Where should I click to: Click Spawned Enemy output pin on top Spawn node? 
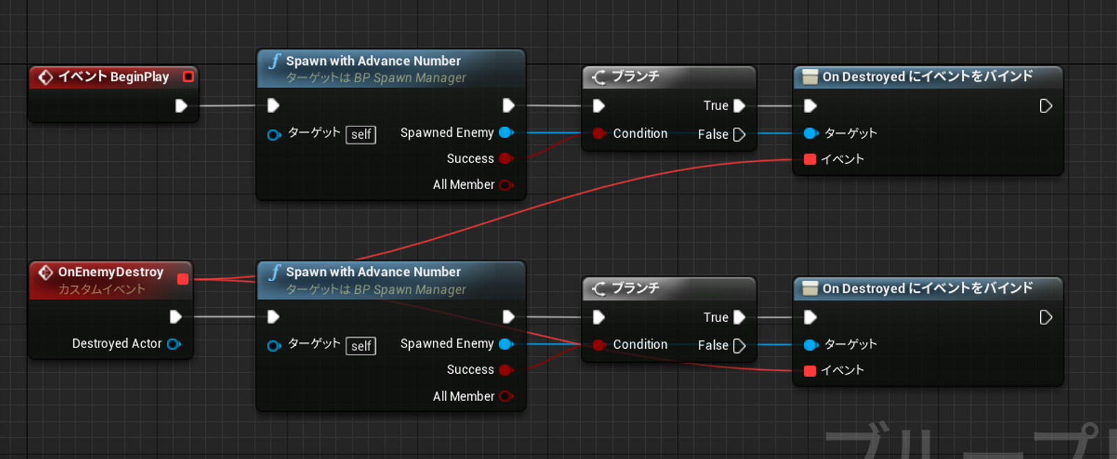507,133
